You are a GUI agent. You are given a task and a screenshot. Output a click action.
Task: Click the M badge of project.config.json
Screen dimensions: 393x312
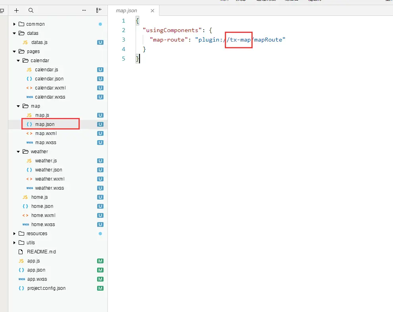coord(100,288)
